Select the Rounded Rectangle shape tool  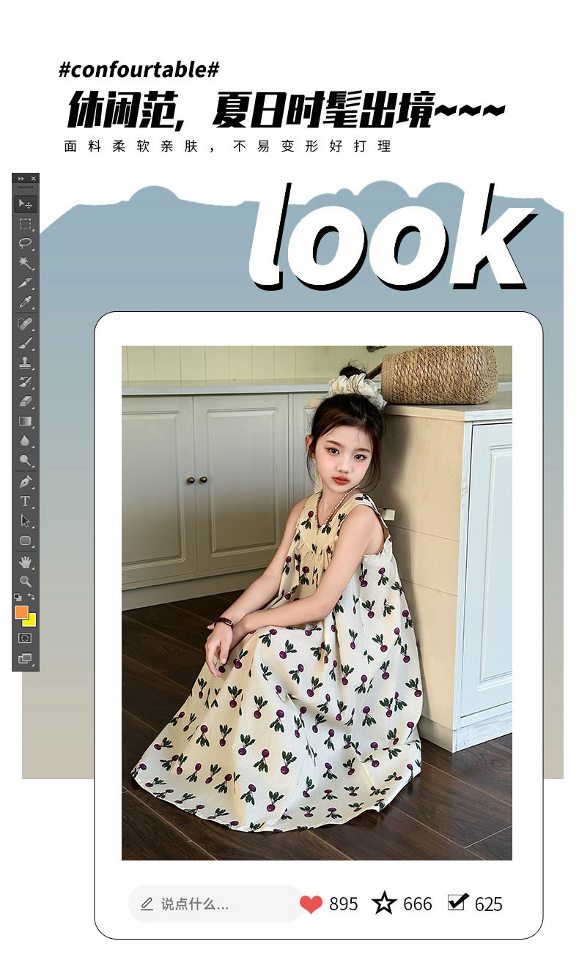click(x=26, y=540)
